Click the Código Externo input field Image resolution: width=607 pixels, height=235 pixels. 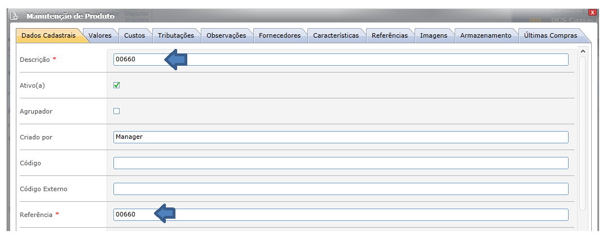pyautogui.click(x=341, y=189)
